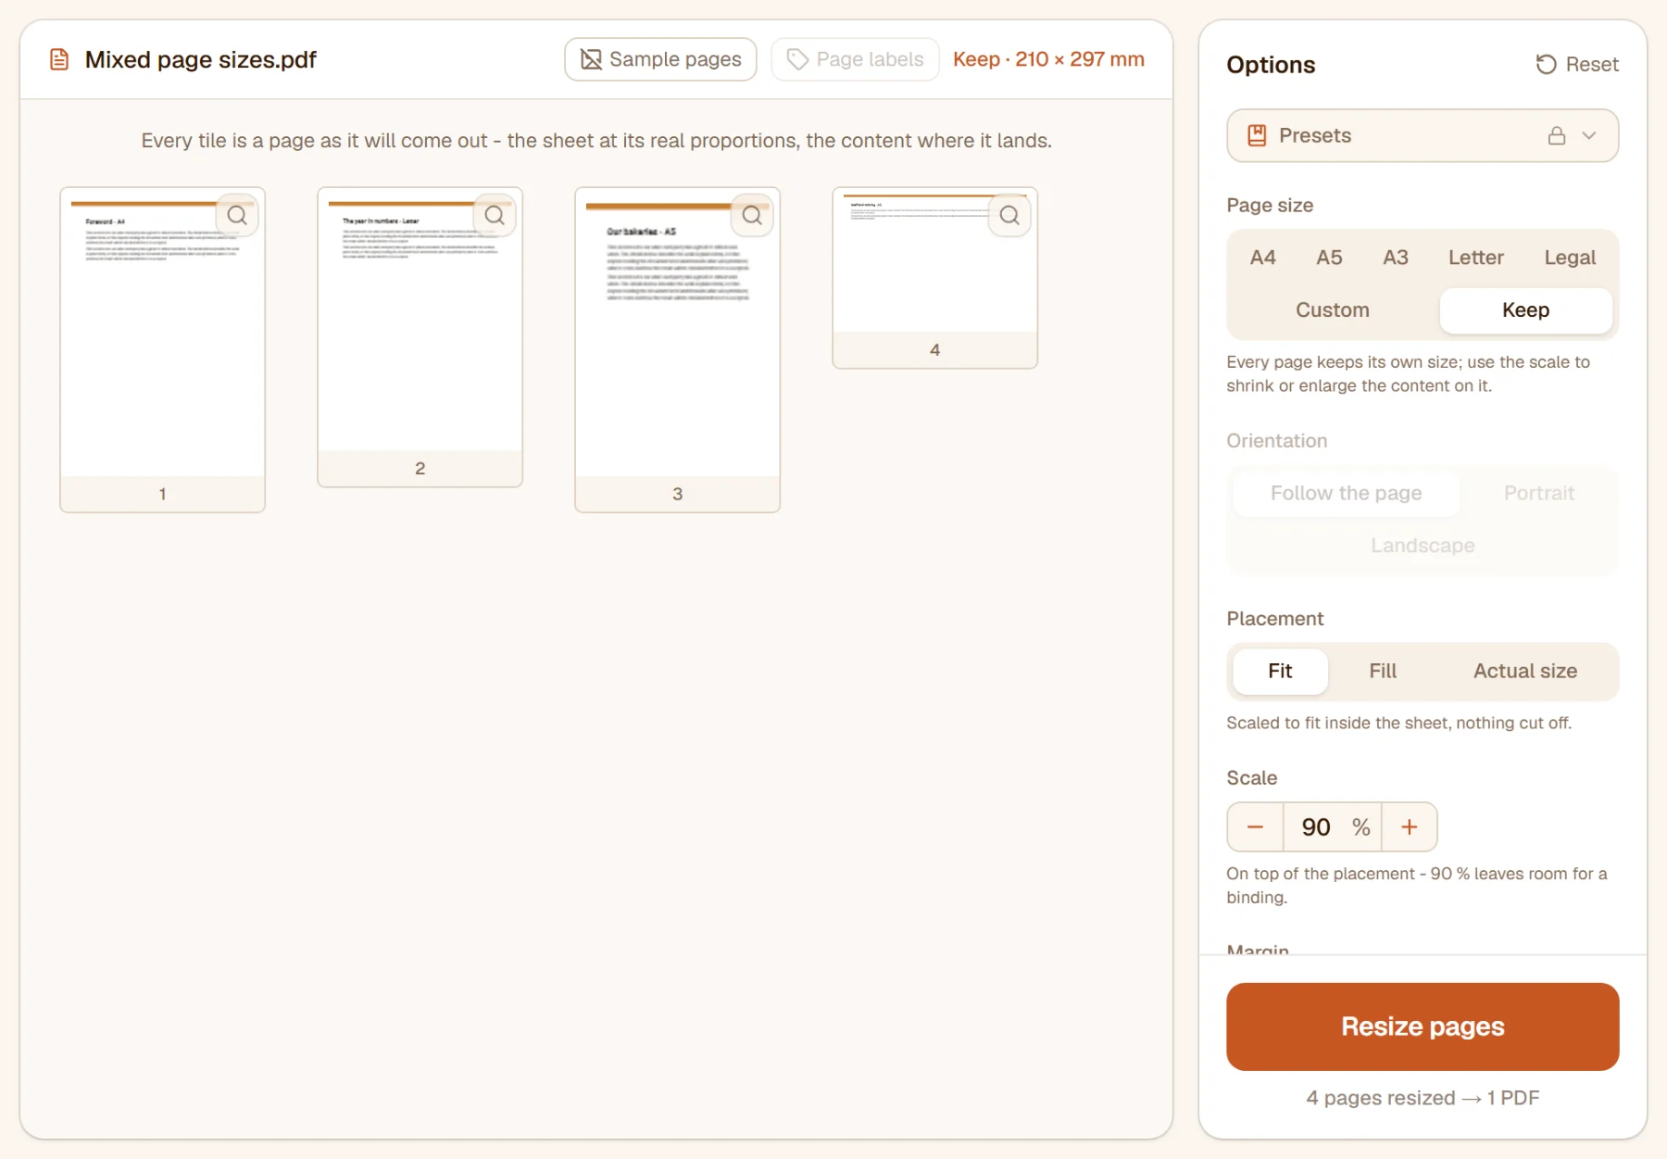Open the page 3 thumbnail
Viewport: 1667px width, 1159px height.
pyautogui.click(x=677, y=349)
